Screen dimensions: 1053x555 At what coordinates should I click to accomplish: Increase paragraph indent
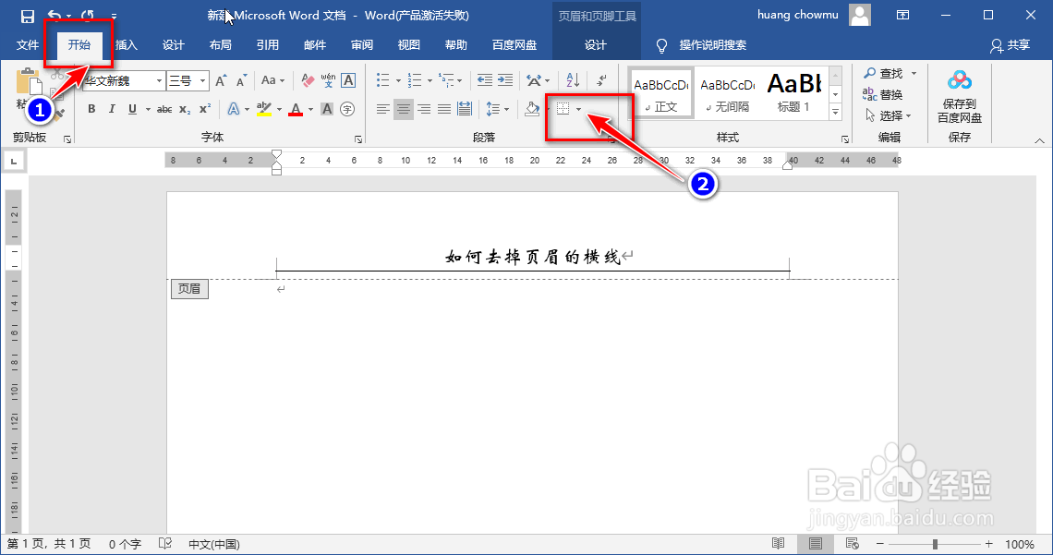pos(505,80)
